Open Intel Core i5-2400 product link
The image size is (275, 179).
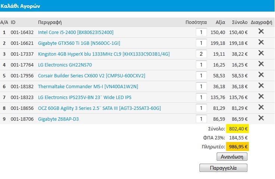[76, 32]
